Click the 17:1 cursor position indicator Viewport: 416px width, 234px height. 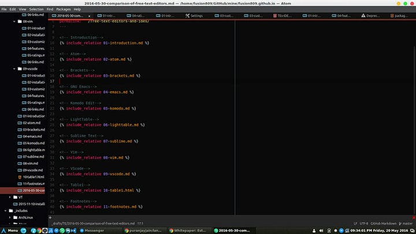(140, 224)
